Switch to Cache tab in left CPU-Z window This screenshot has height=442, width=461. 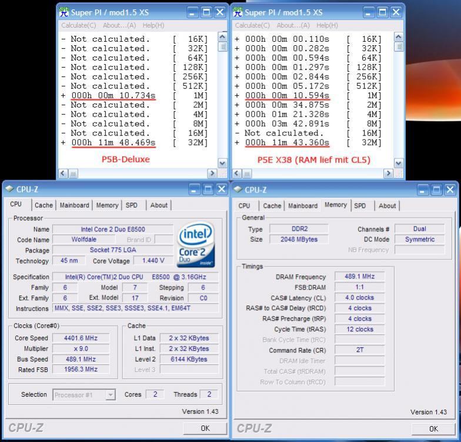[x=44, y=205]
